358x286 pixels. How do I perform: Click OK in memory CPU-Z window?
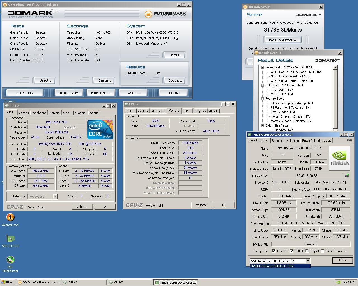point(224,205)
